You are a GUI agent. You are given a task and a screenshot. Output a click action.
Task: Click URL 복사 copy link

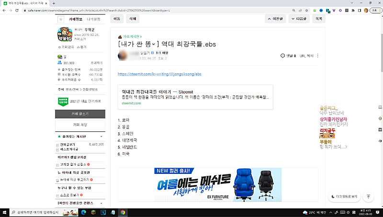306,56
